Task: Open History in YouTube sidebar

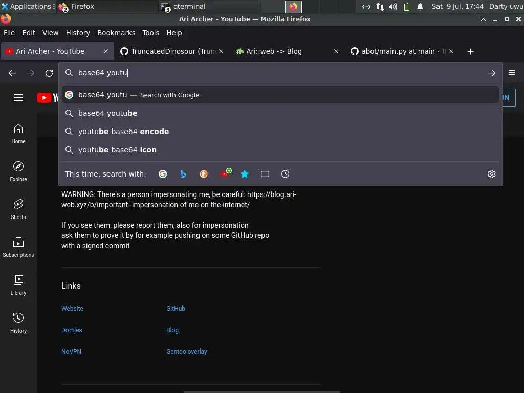Action: [x=18, y=323]
